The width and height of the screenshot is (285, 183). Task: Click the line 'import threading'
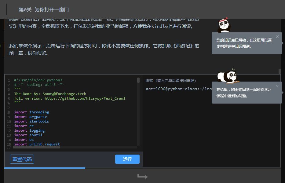(32, 112)
